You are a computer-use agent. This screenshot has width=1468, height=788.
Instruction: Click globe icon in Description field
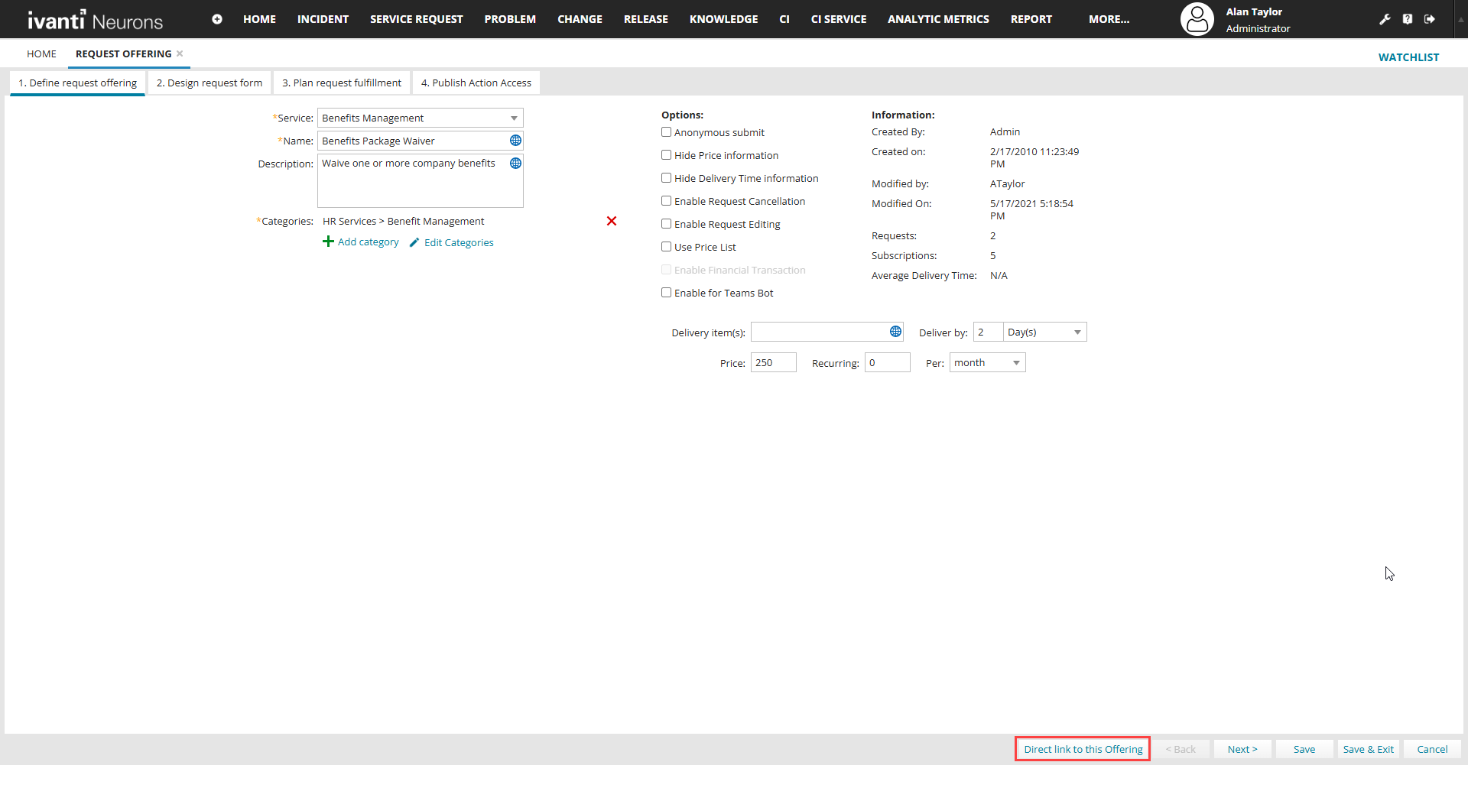click(x=515, y=164)
